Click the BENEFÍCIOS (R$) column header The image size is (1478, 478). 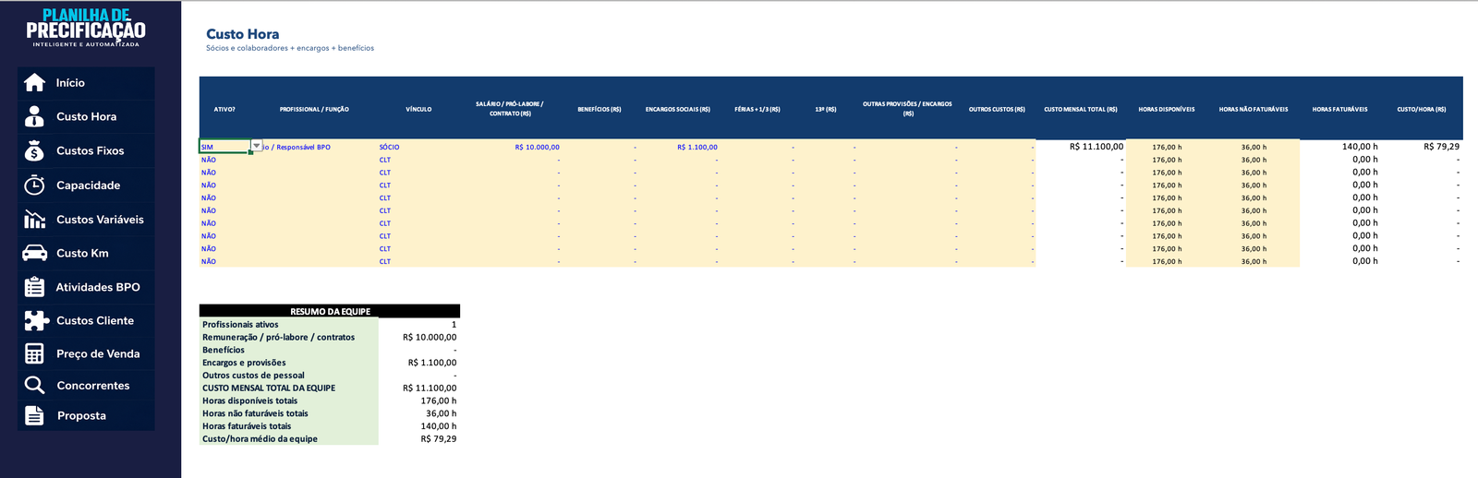point(600,109)
